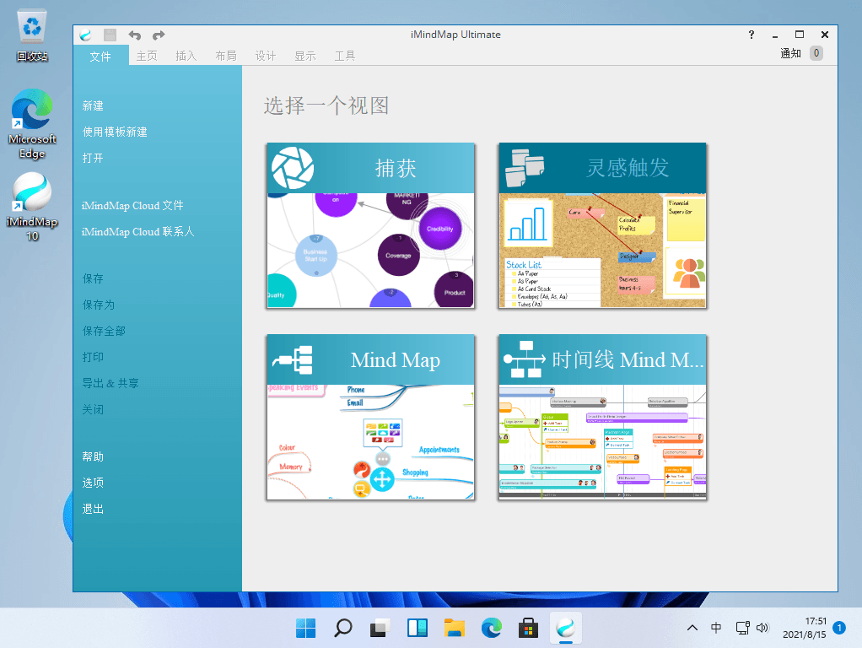The height and width of the screenshot is (648, 862).
Task: Click the 时间线 timeline hierarchy icon
Action: pyautogui.click(x=525, y=359)
